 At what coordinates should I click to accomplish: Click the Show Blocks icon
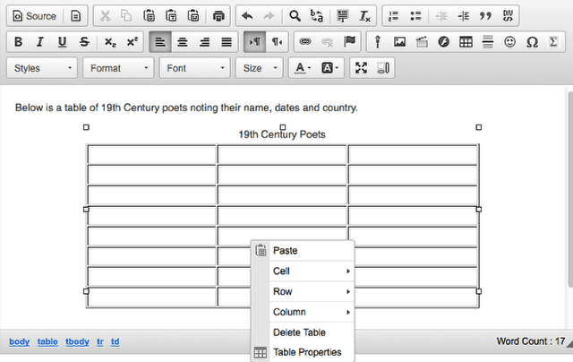click(x=383, y=68)
